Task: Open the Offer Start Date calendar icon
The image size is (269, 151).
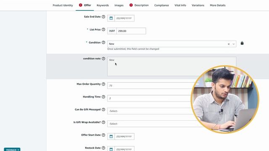Action: 111,136
